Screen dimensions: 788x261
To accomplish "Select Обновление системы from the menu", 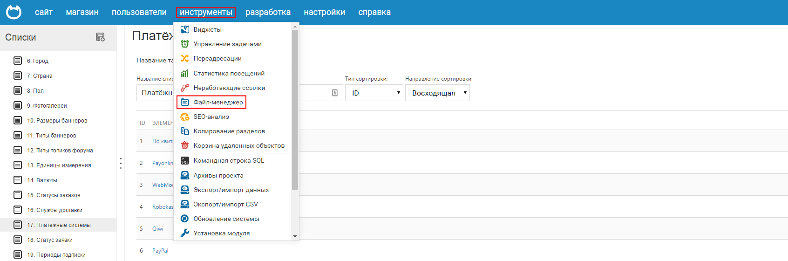I will click(226, 219).
